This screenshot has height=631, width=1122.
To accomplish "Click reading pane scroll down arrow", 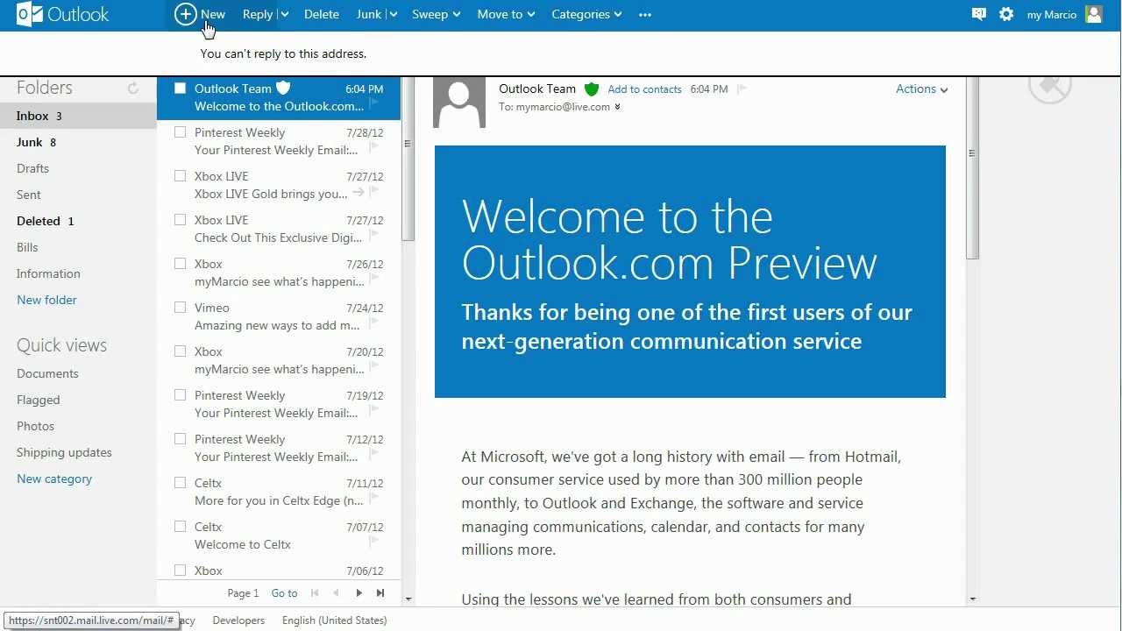I will (972, 599).
